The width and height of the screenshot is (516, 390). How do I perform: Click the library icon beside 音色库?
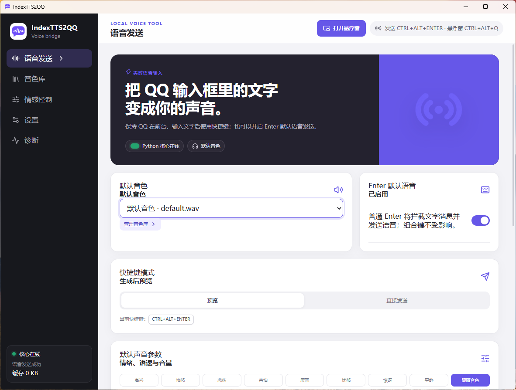(15, 79)
